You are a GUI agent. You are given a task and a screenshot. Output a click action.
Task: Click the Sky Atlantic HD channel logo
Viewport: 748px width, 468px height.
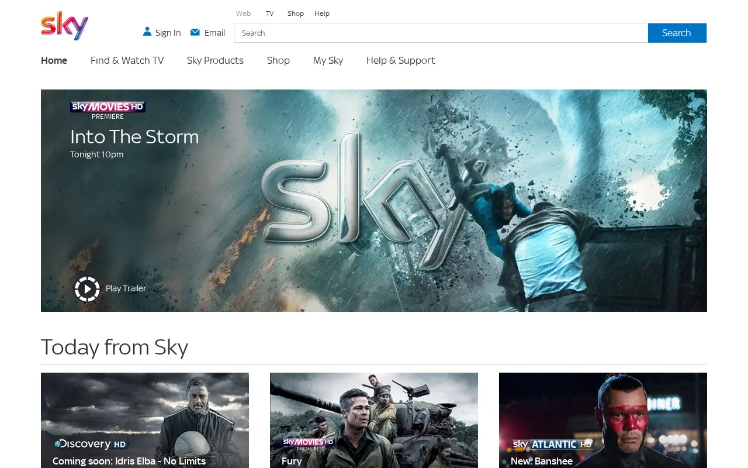coord(553,445)
